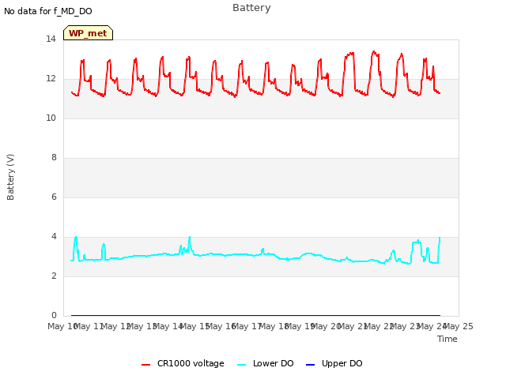Toggle Lower DO legend entry
This screenshot has height=379, width=506.
(266, 363)
